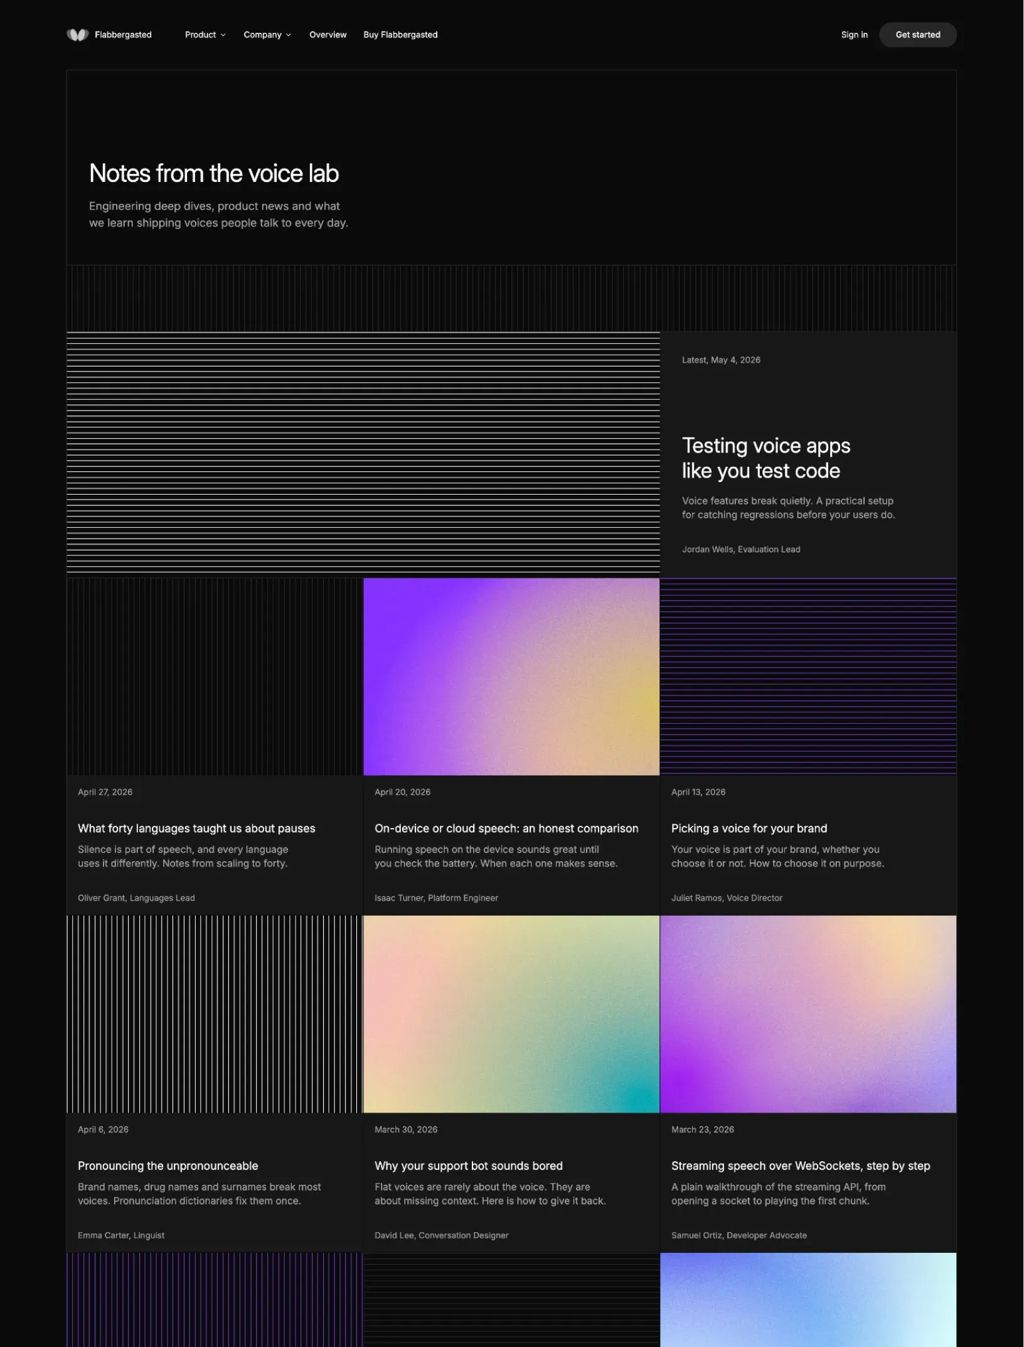The height and width of the screenshot is (1347, 1024).
Task: Click the April 20, 2026 date
Action: (402, 792)
